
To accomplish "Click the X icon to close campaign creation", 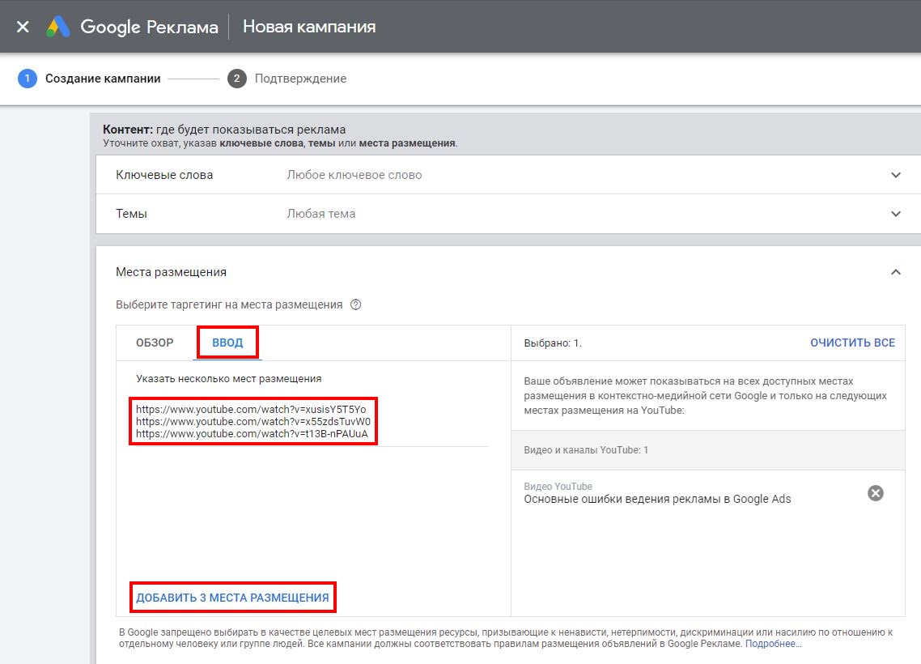I will [x=23, y=27].
